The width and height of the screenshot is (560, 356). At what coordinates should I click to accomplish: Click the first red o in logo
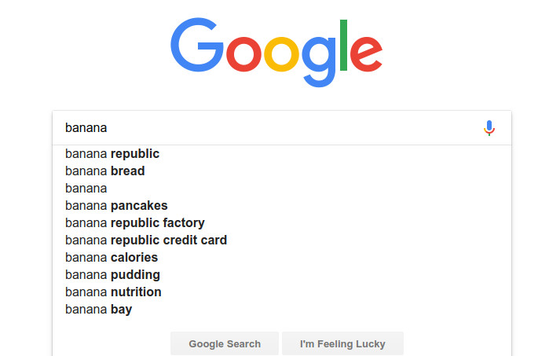tap(243, 54)
